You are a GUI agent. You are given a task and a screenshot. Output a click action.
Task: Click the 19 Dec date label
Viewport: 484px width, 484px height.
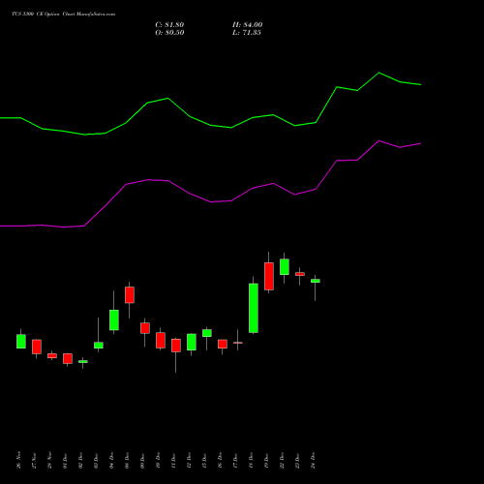(266, 460)
